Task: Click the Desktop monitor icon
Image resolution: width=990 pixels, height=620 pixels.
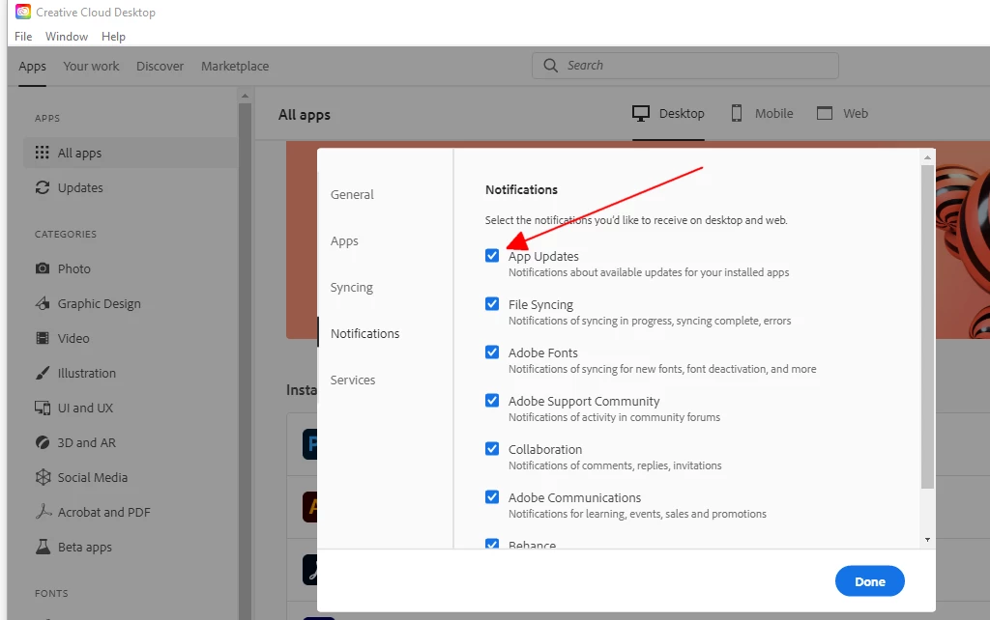Action: 641,114
